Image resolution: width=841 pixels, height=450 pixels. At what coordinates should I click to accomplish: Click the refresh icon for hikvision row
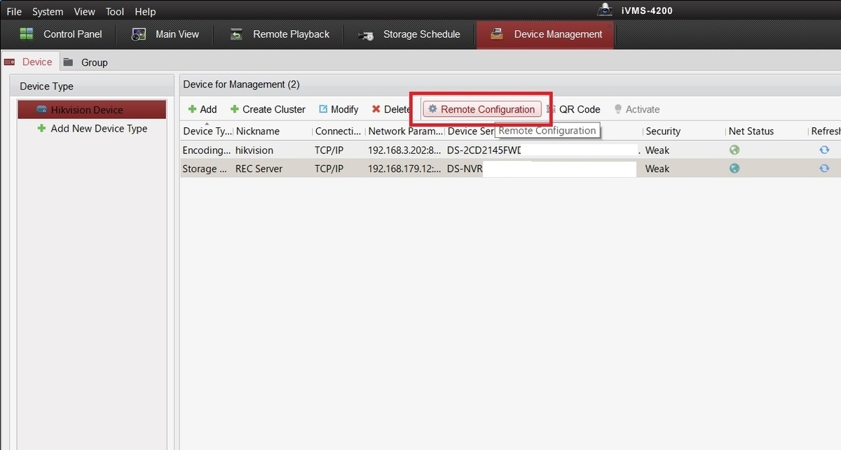[824, 150]
